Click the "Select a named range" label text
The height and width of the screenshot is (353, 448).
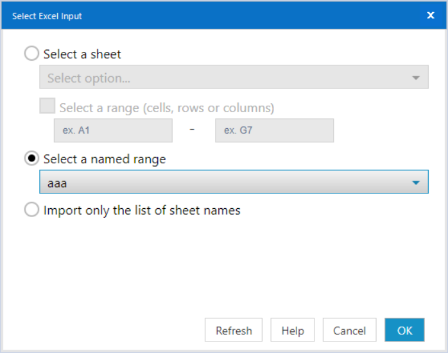click(105, 160)
